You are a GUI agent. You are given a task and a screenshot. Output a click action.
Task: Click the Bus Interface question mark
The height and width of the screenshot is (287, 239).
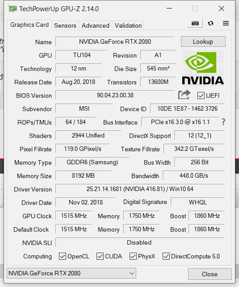223,122
